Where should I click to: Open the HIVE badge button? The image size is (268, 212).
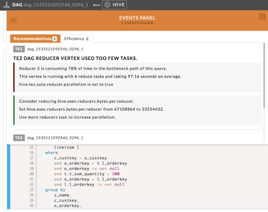click(114, 5)
